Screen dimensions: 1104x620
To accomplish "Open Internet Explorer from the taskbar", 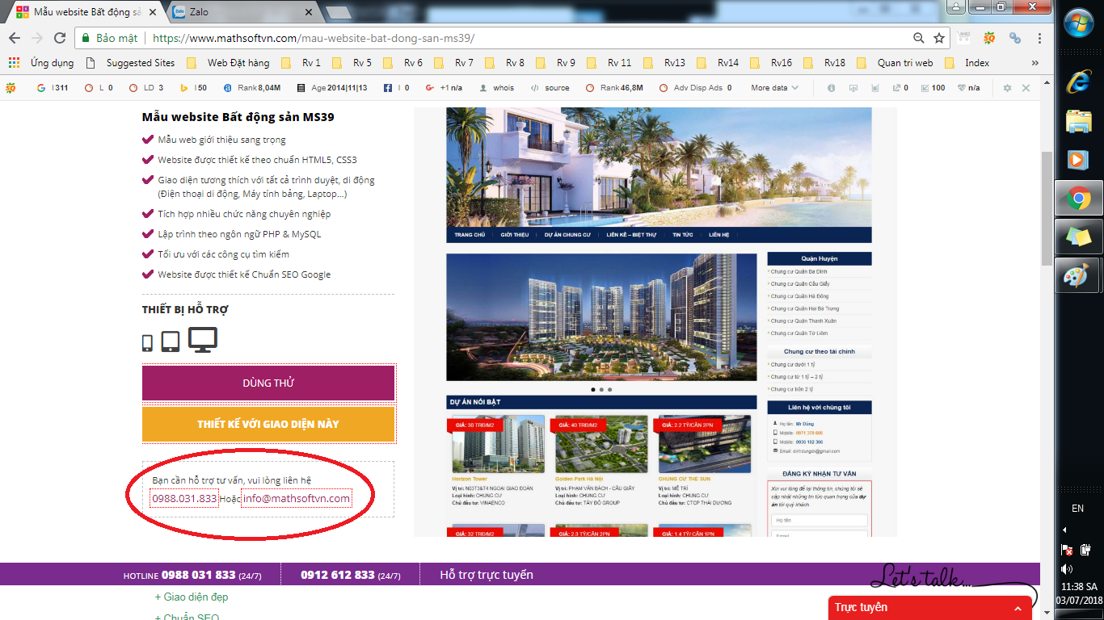I will coord(1078,82).
